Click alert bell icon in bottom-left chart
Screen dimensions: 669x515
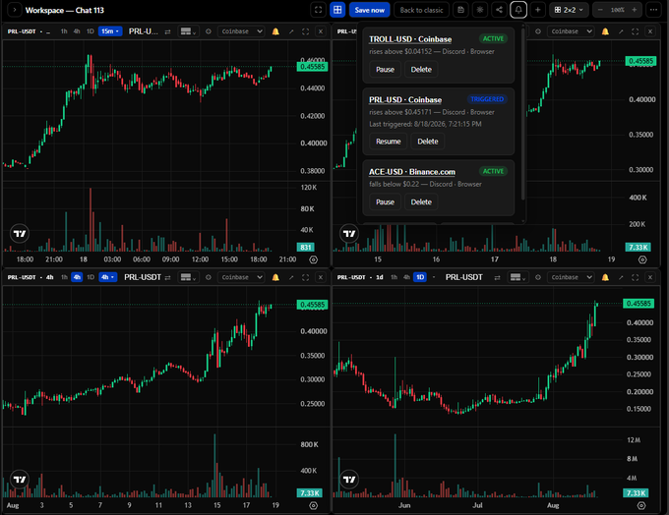275,277
